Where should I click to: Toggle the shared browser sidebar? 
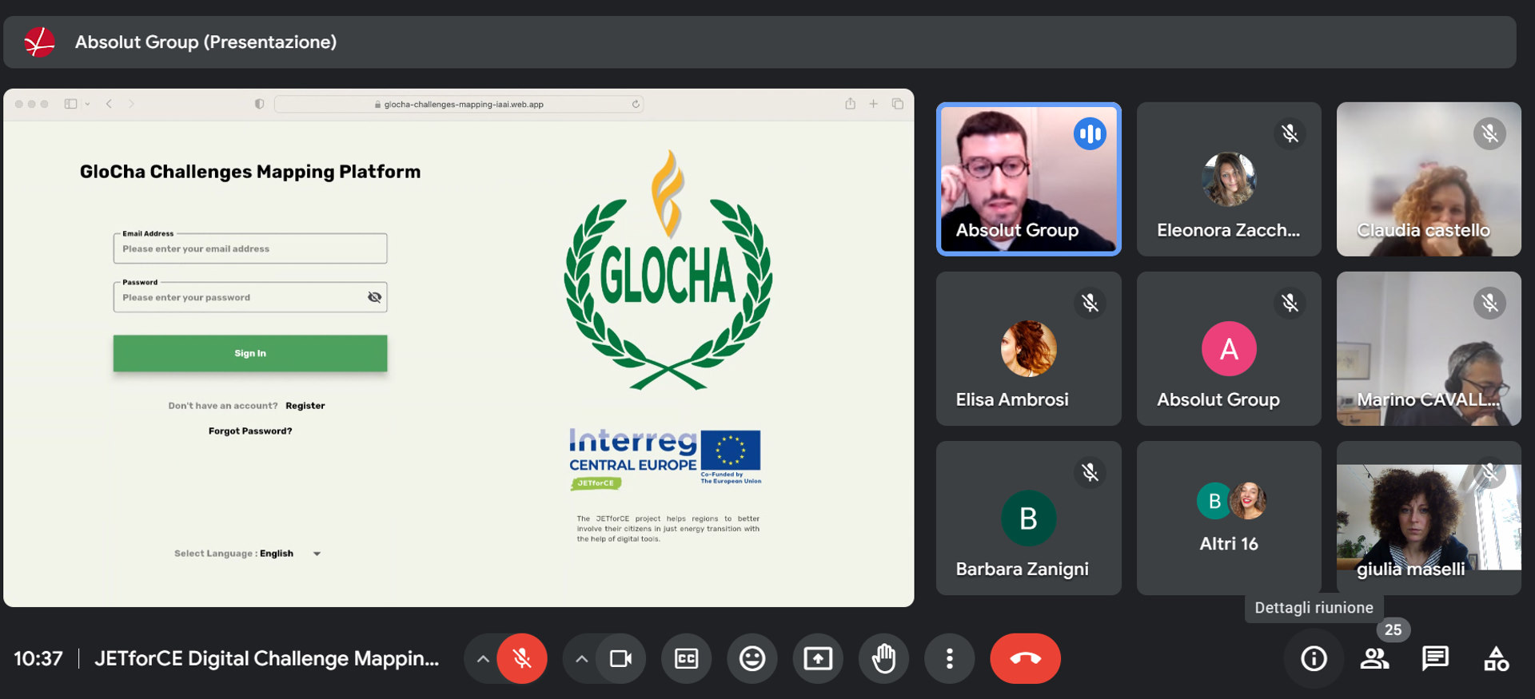(70, 104)
